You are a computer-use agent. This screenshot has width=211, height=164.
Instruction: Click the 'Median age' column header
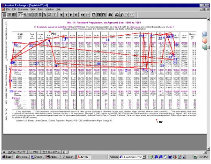point(192,36)
